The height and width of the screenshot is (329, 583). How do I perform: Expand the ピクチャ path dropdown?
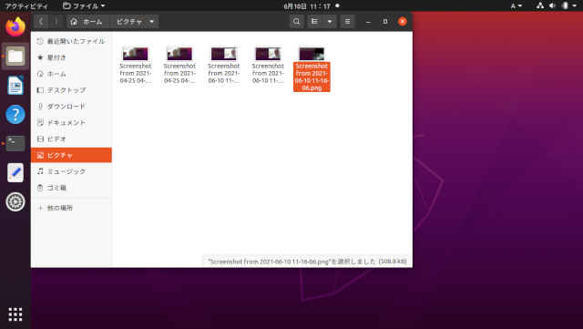[x=152, y=22]
